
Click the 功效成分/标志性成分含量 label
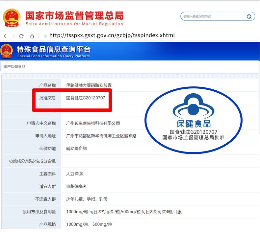point(32,161)
